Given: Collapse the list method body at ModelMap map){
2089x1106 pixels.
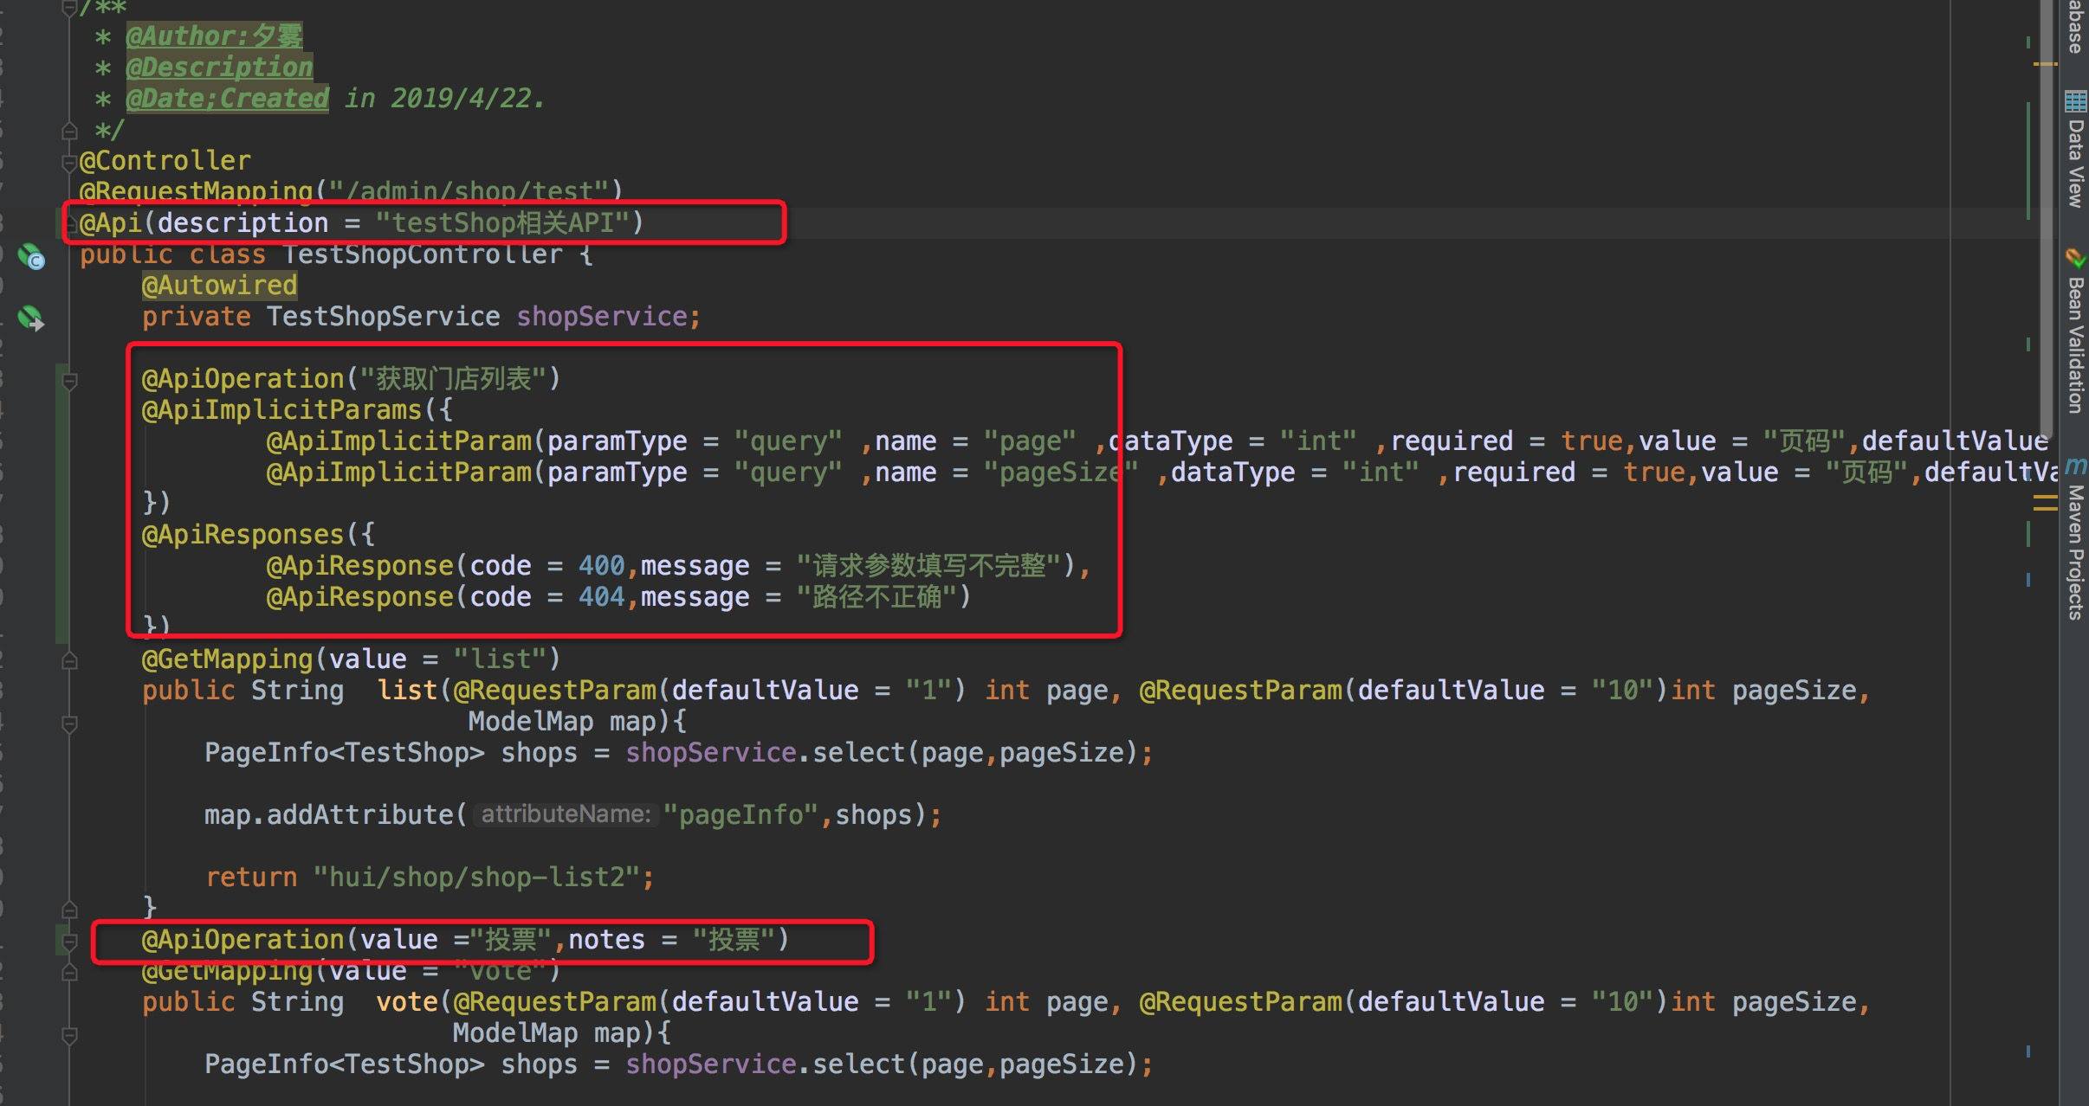Looking at the screenshot, I should pos(70,723).
